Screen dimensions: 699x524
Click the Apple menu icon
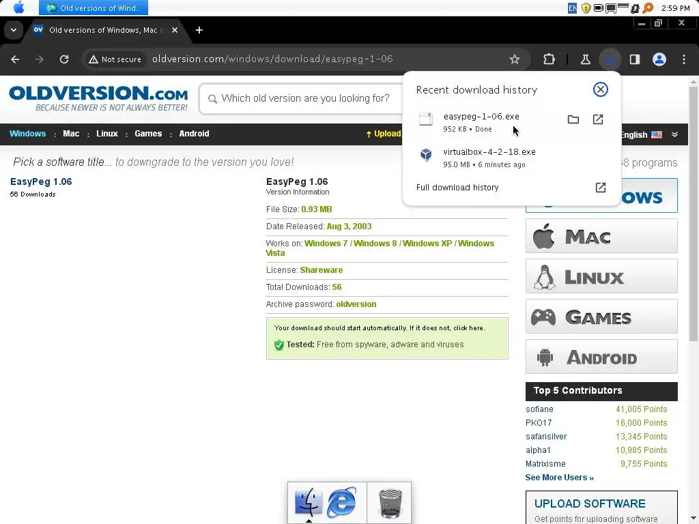pyautogui.click(x=18, y=8)
